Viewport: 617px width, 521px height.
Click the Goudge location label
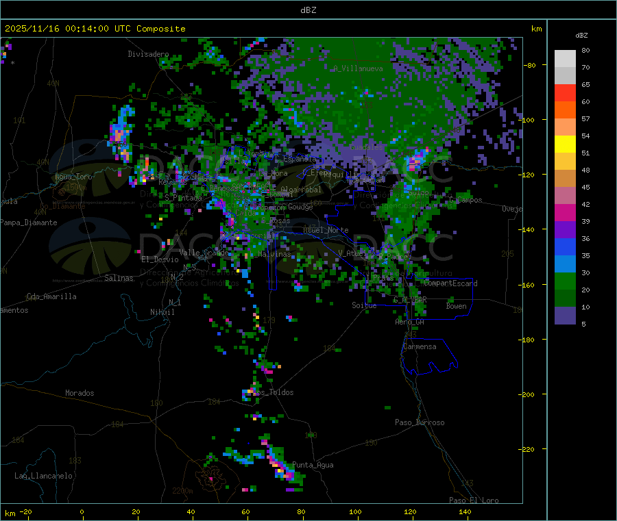tap(300, 207)
